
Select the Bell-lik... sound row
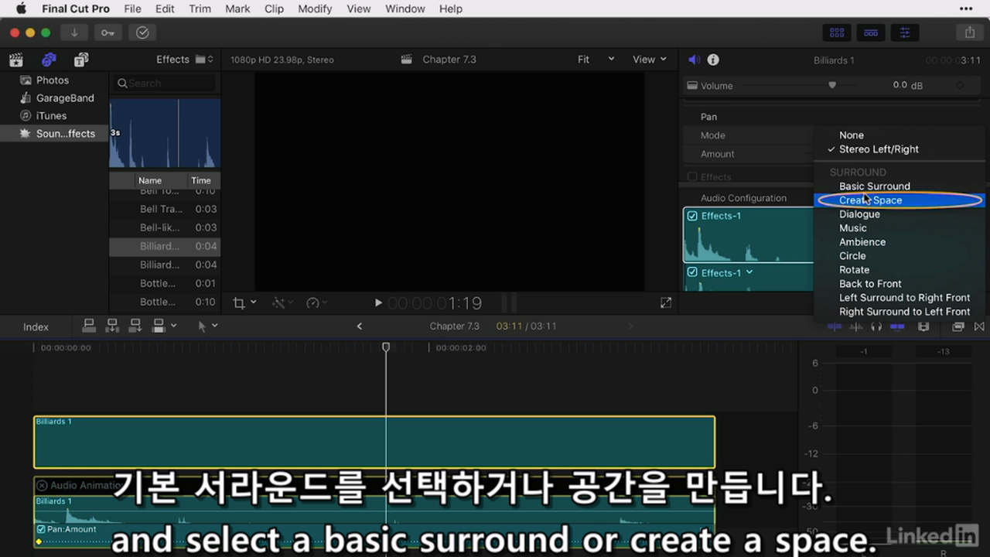pos(165,227)
